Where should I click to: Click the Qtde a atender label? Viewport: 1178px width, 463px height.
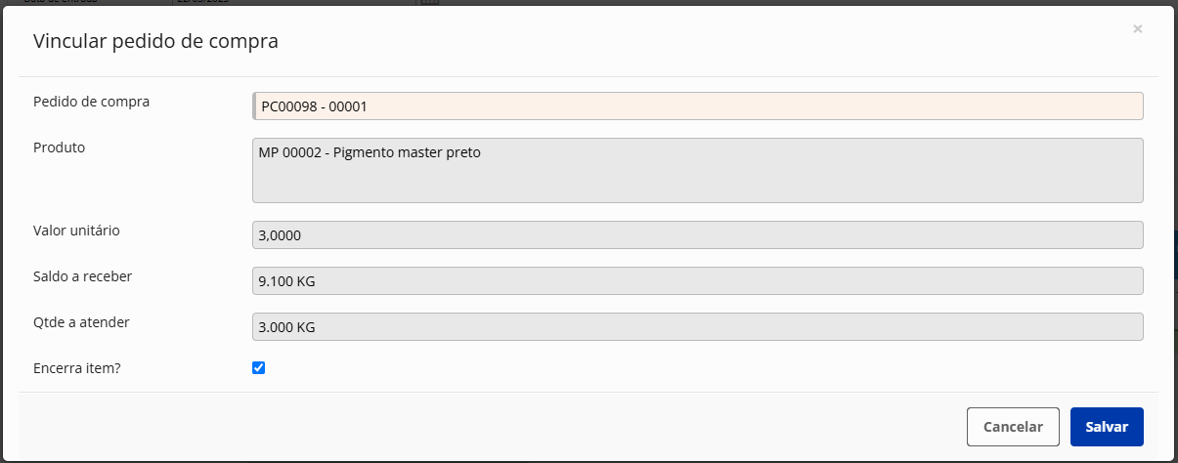81,322
